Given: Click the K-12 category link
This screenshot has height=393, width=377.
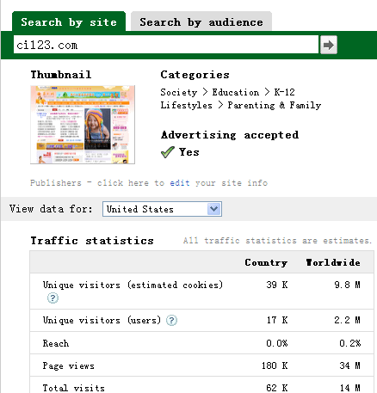Looking at the screenshot, I should pos(284,92).
